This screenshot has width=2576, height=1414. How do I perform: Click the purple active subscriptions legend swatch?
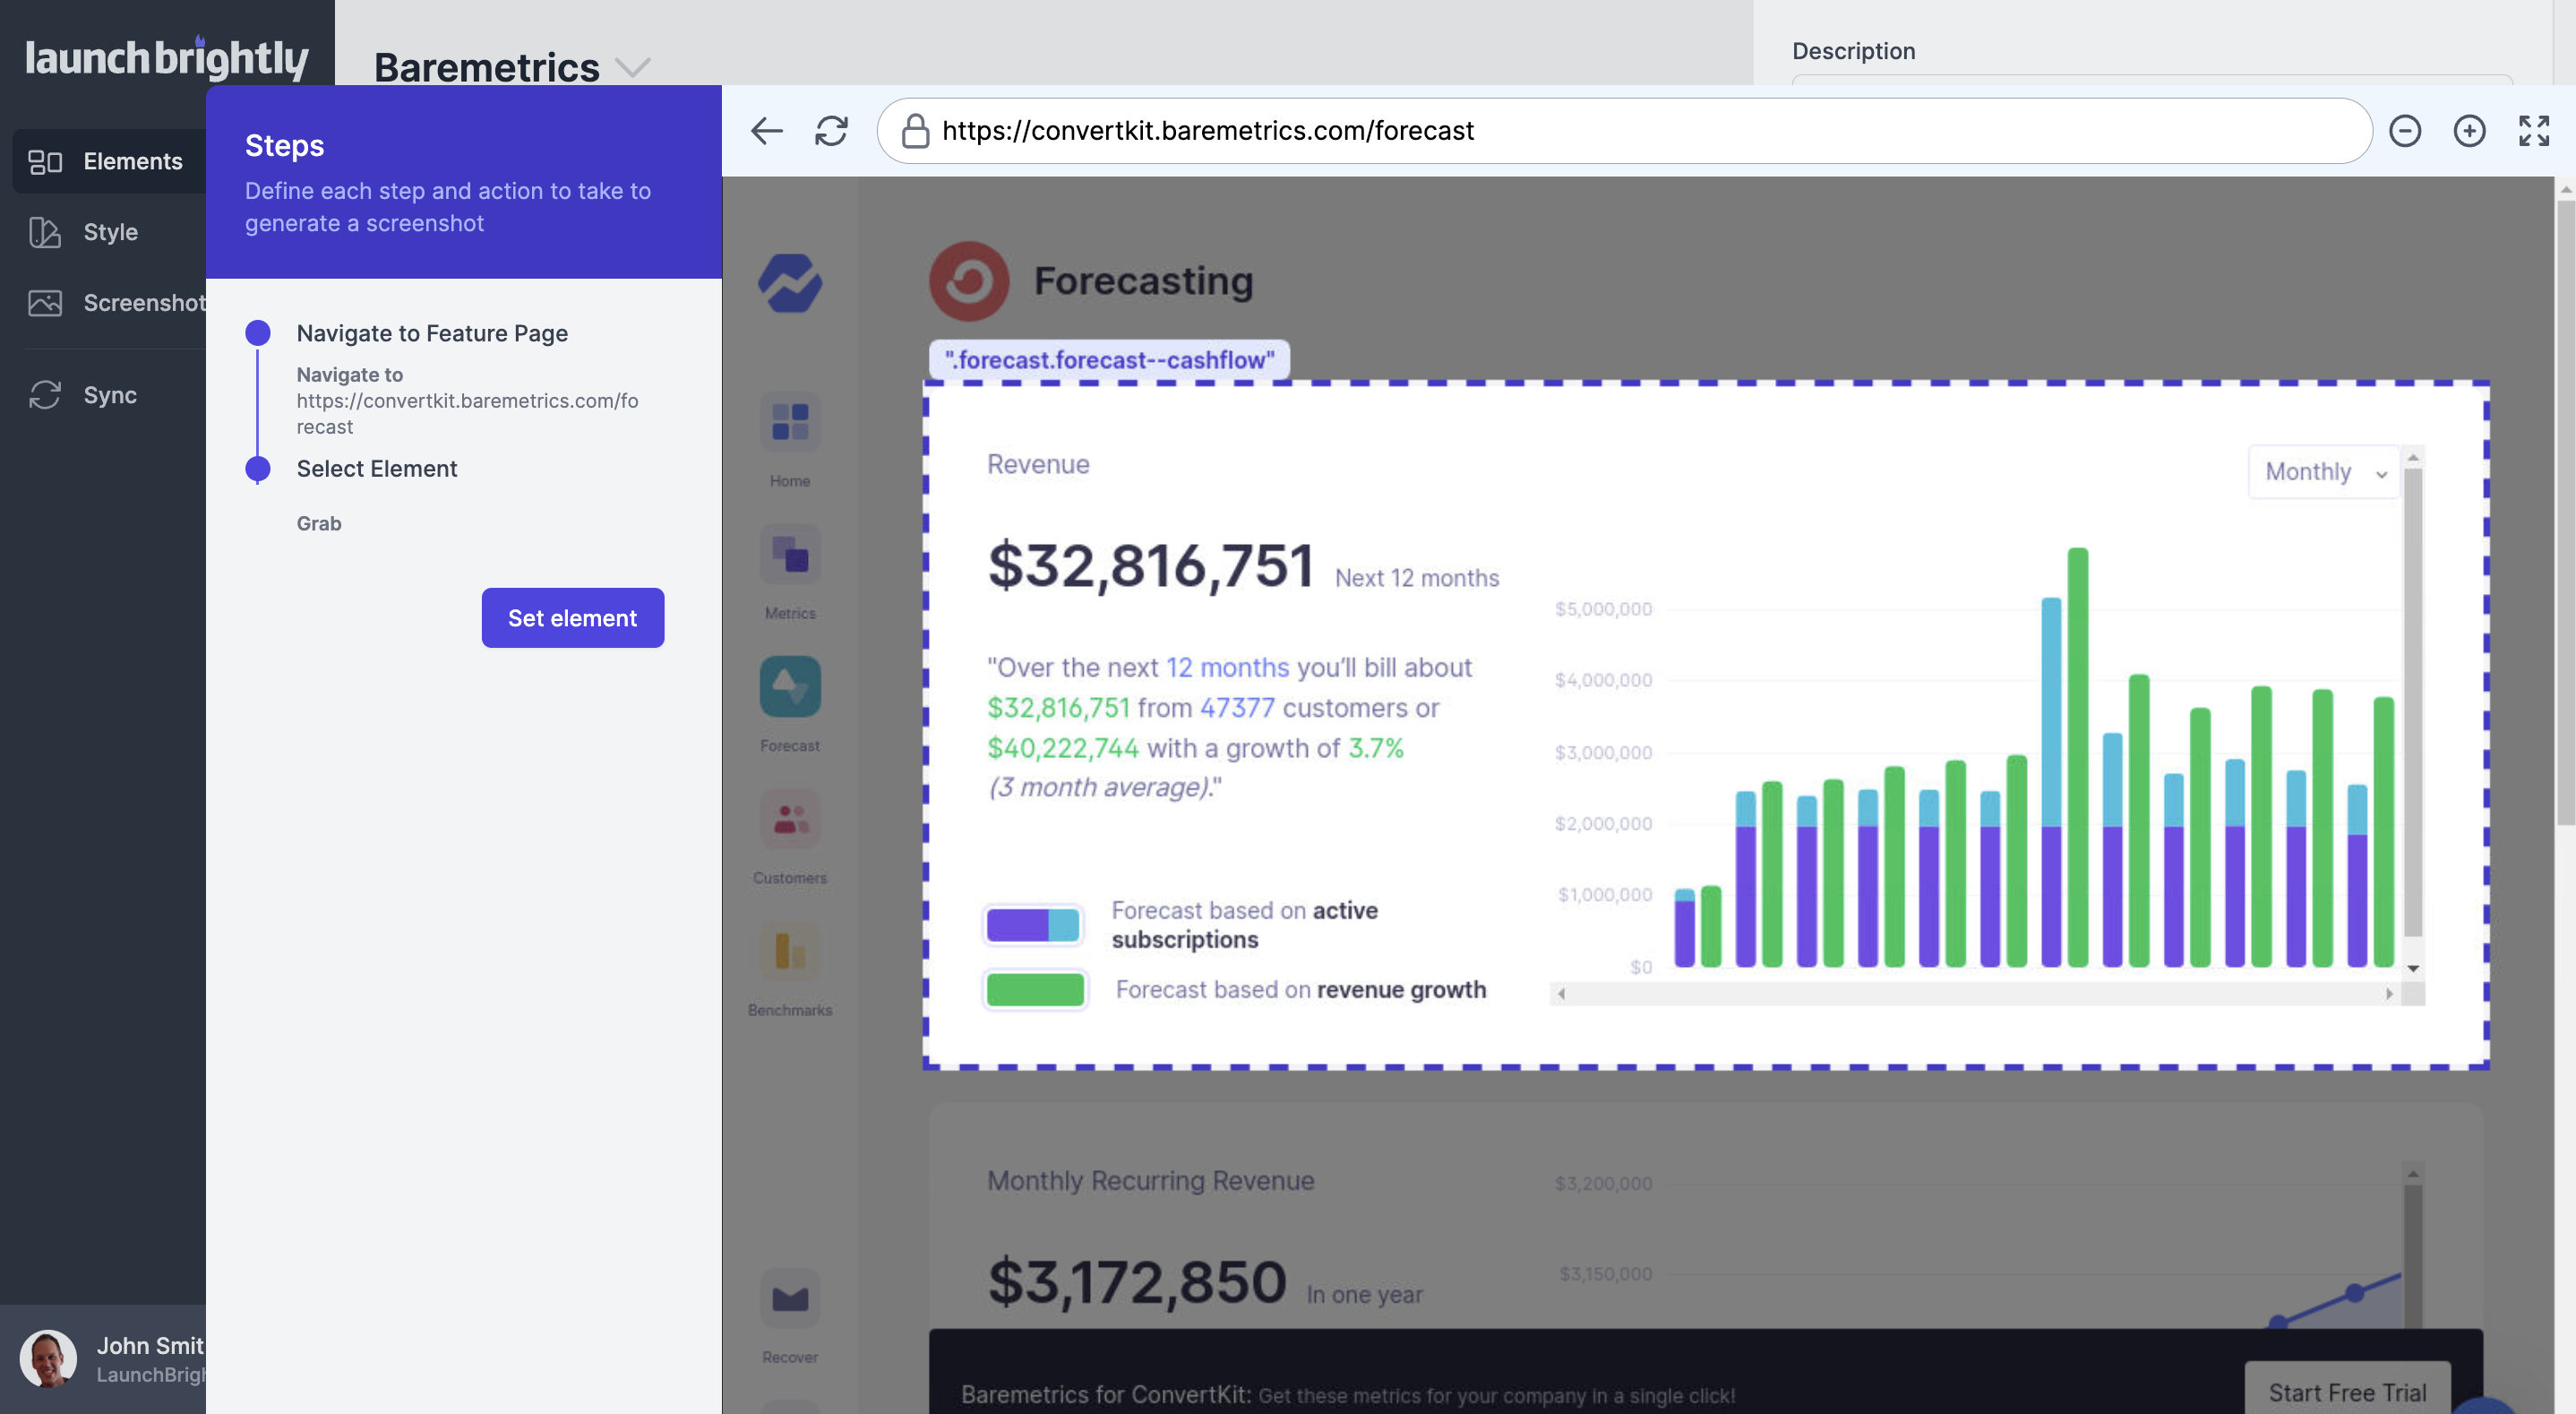click(x=1033, y=925)
